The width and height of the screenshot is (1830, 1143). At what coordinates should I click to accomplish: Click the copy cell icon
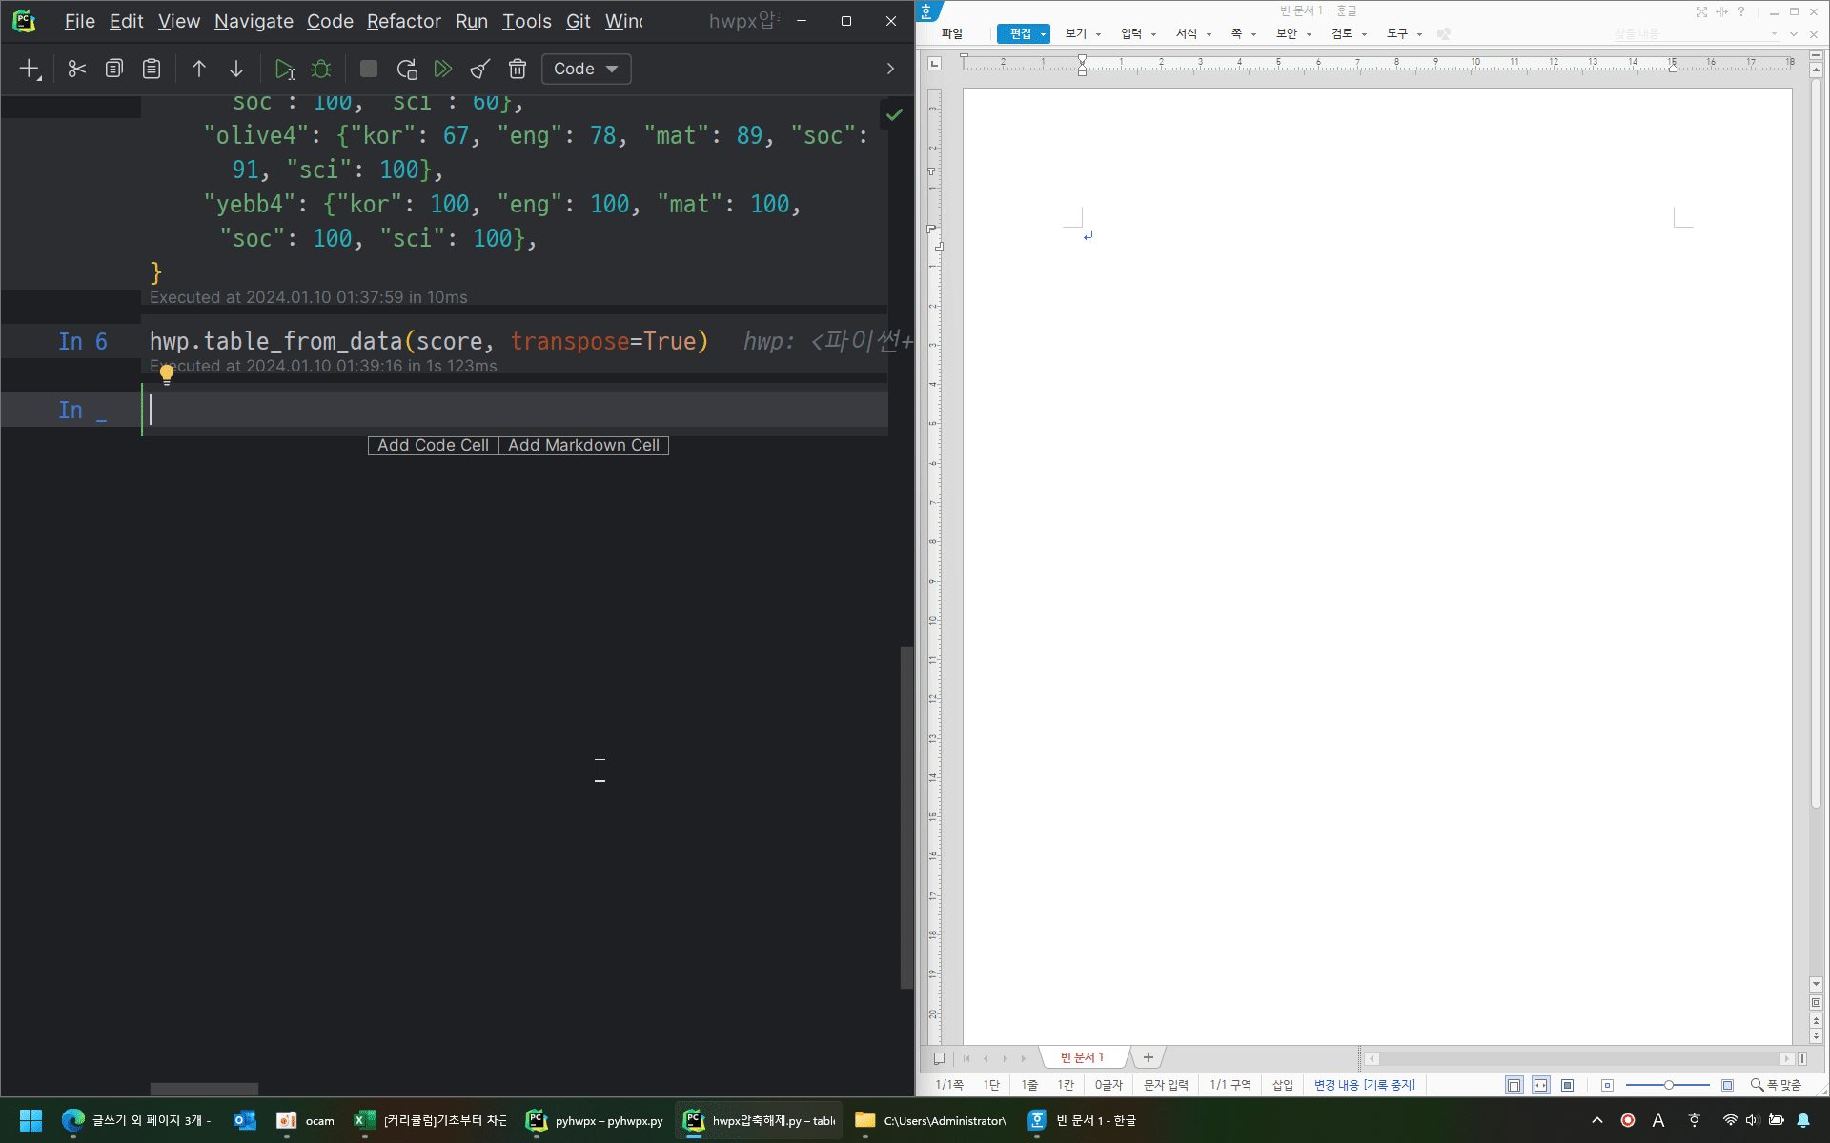(x=114, y=69)
